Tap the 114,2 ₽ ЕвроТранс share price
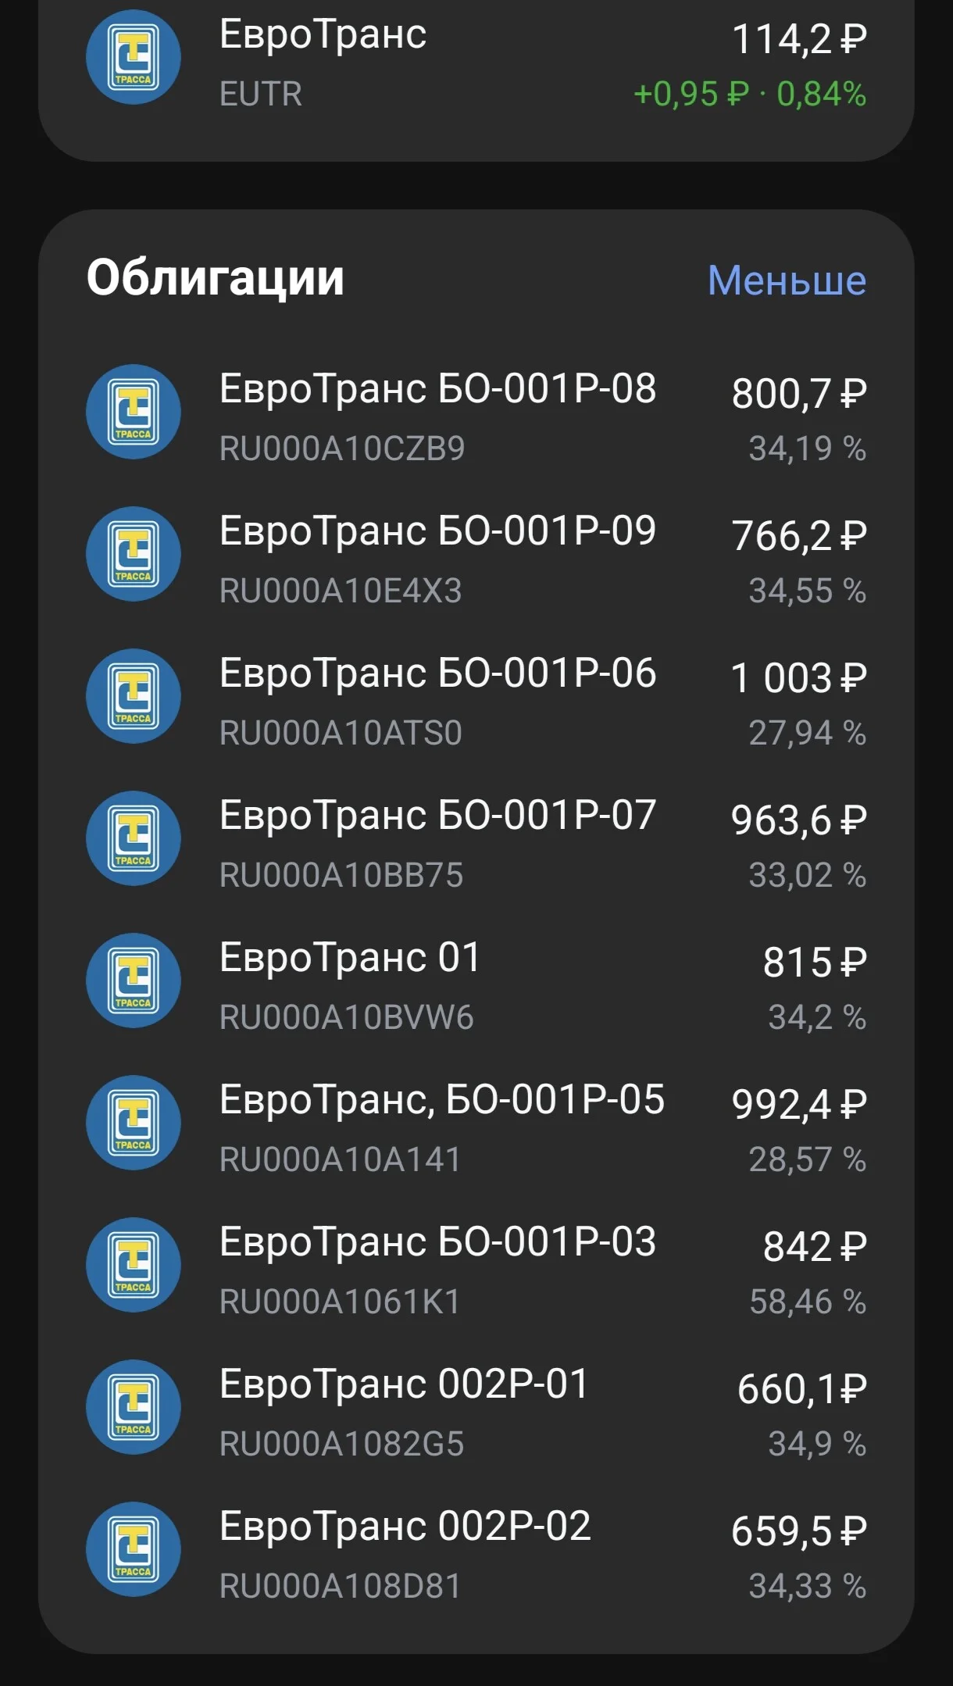The width and height of the screenshot is (953, 1686). [x=799, y=38]
